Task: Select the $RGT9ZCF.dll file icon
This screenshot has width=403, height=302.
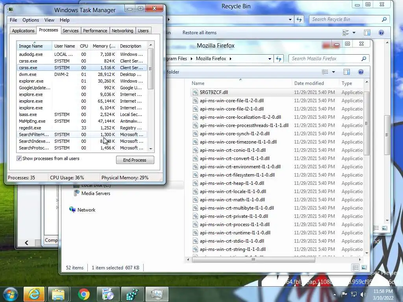Action: pos(195,92)
